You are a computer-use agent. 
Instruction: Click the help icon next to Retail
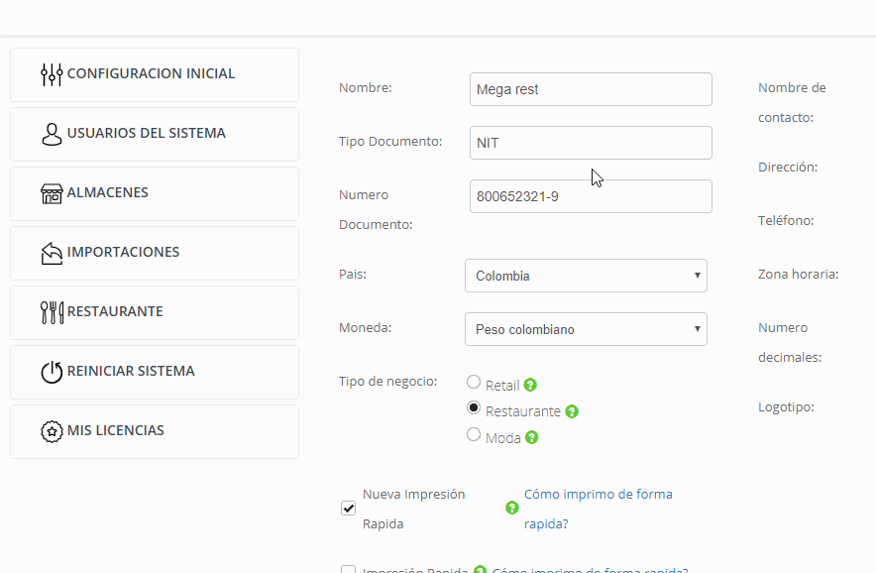[531, 385]
